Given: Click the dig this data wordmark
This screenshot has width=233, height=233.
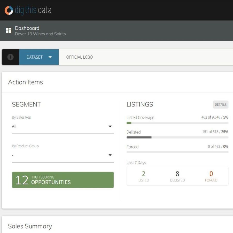Looking at the screenshot, I should pos(33,10).
